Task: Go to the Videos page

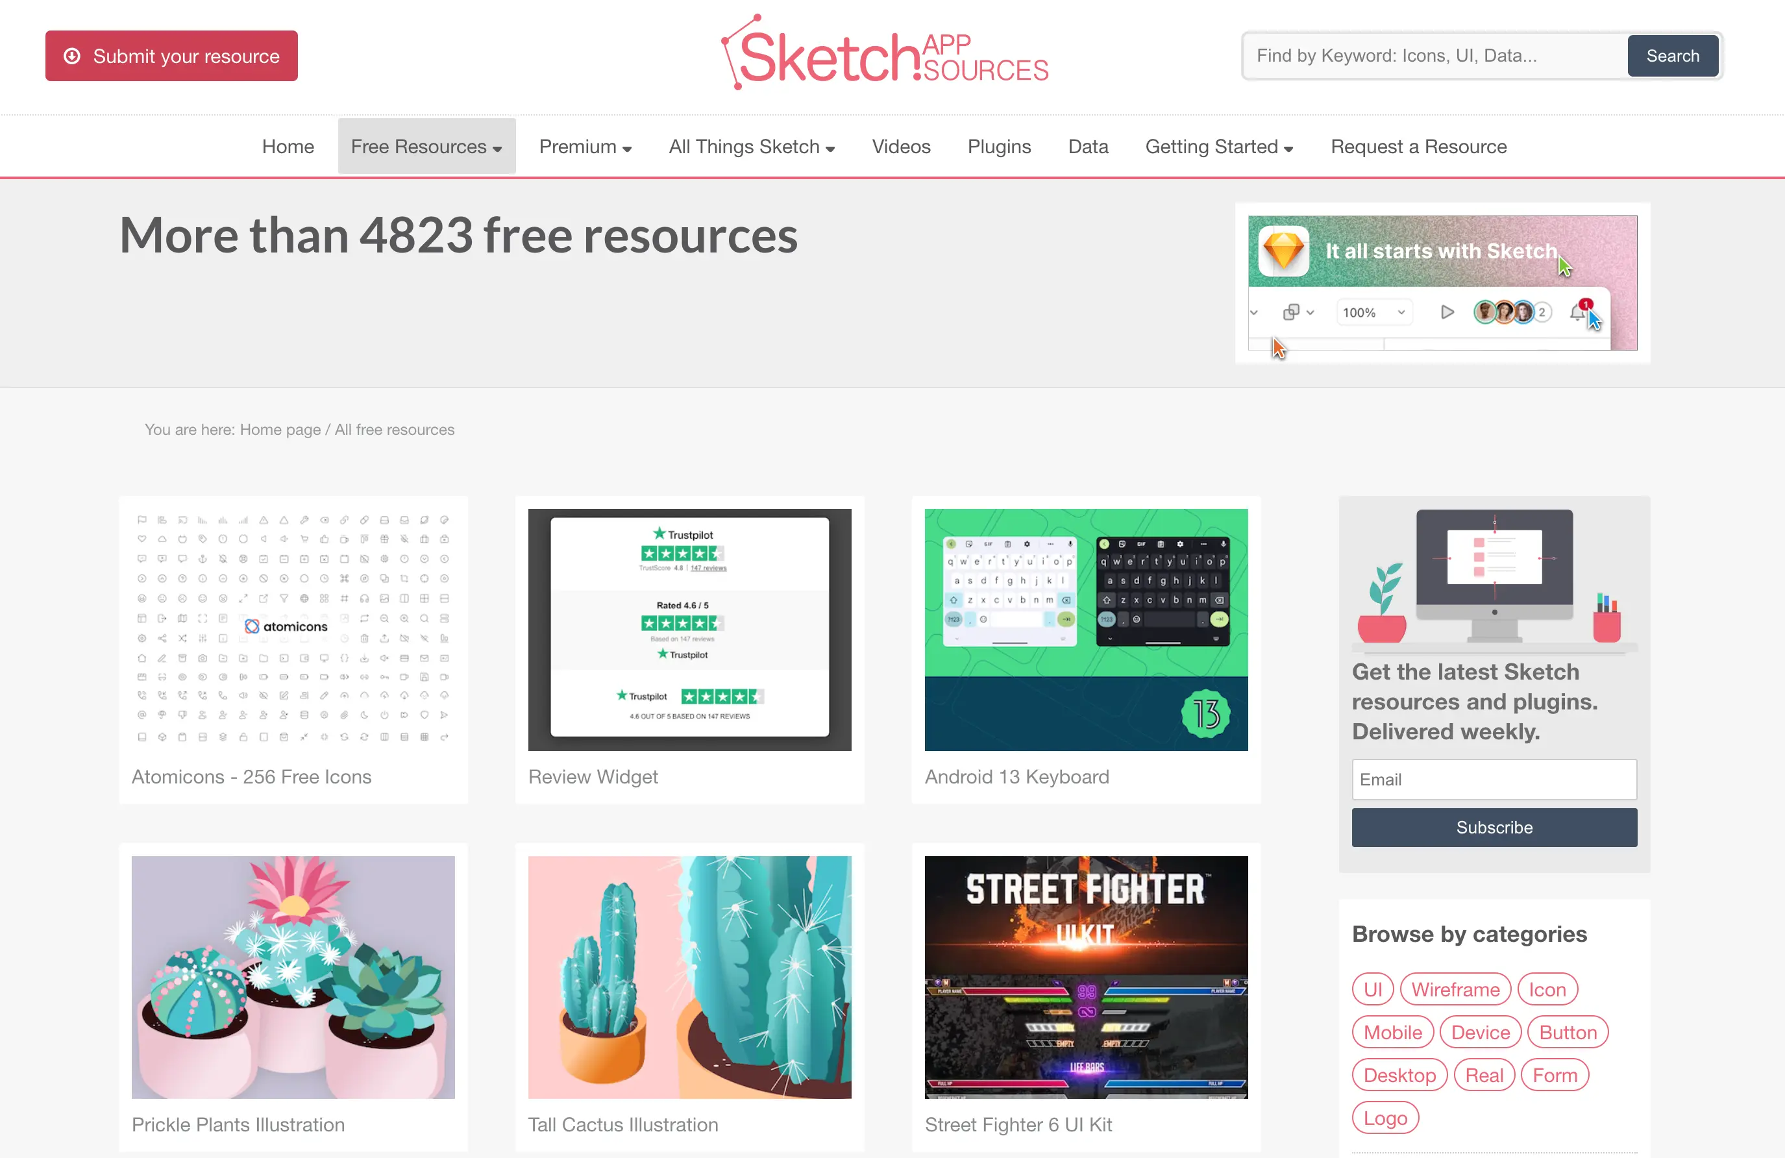Action: [901, 146]
